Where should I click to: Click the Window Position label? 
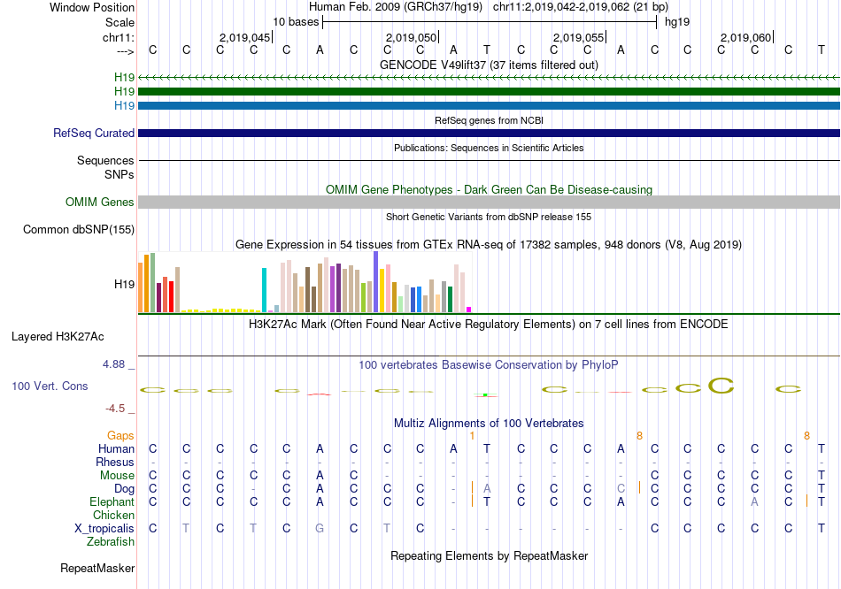(92, 8)
